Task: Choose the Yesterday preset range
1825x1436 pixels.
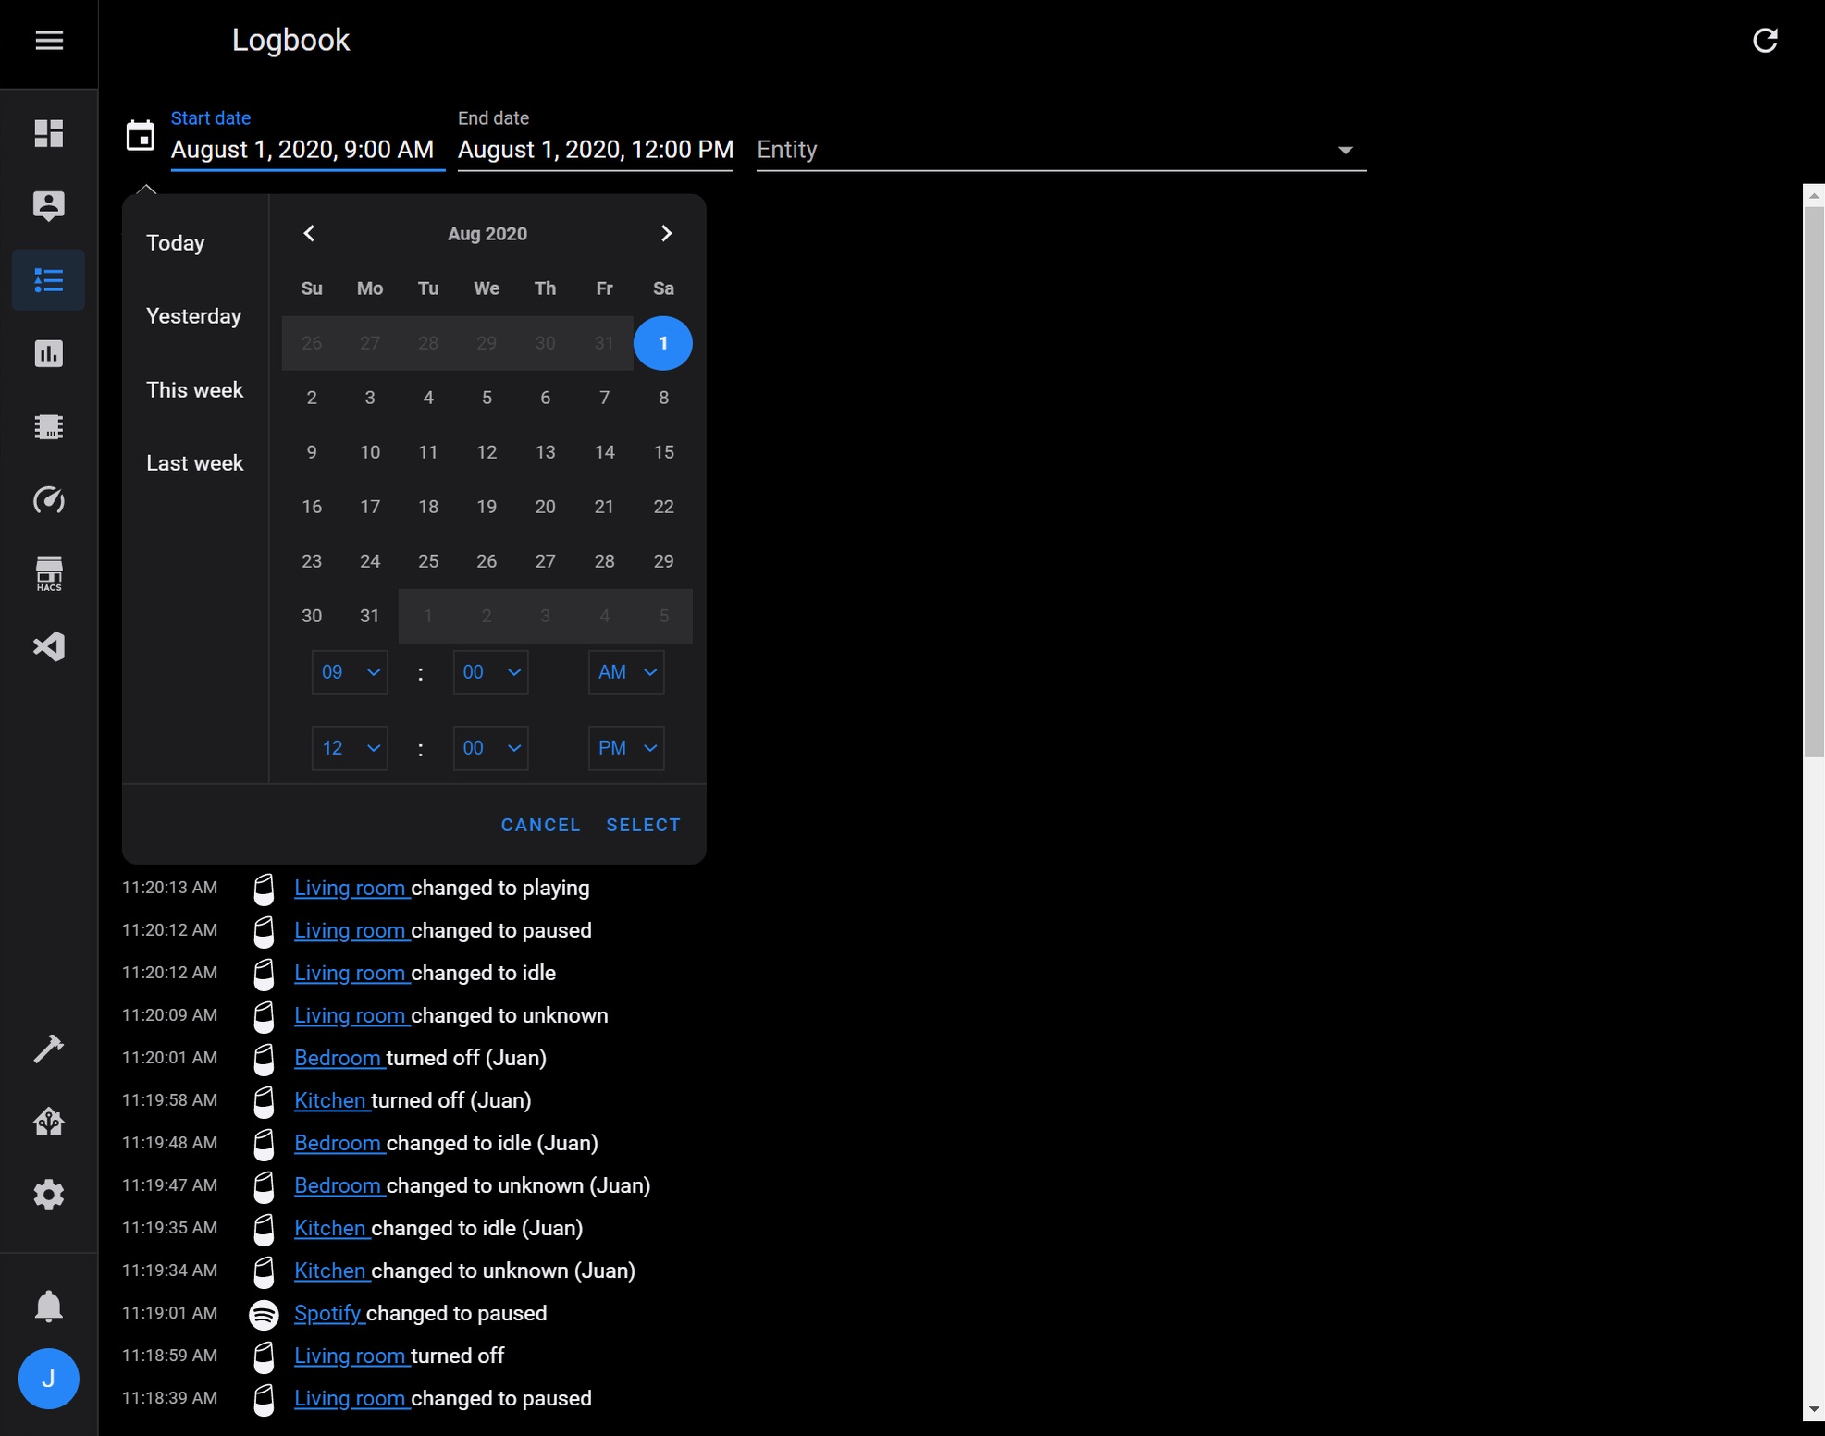Action: coord(193,316)
